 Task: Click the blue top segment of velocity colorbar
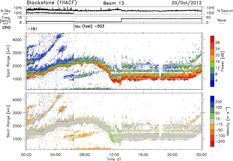(x=212, y=99)
